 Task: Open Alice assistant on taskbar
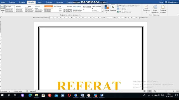pos(23,95)
